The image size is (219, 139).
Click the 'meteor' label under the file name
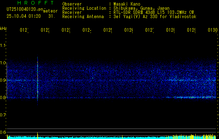pos(50,11)
